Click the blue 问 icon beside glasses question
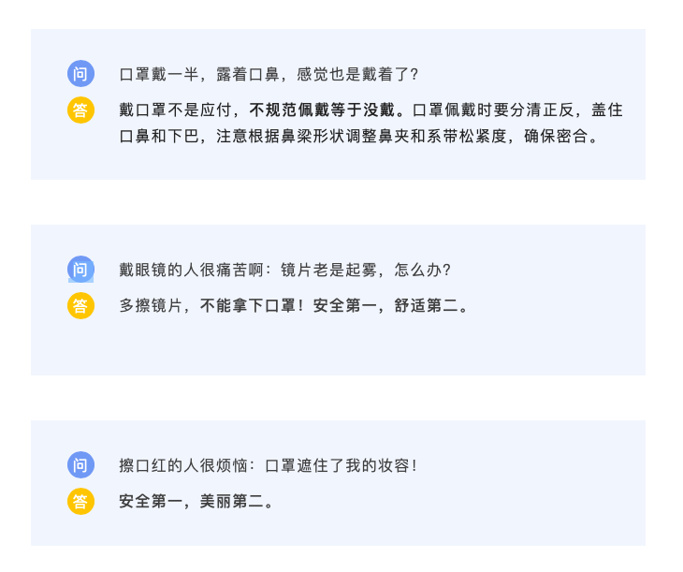This screenshot has width=683, height=572. click(x=80, y=270)
